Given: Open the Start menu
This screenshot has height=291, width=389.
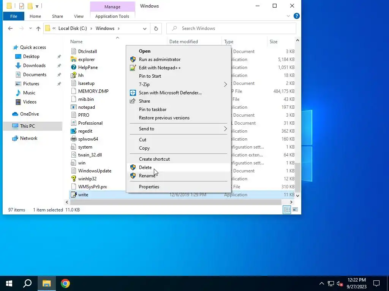Looking at the screenshot, I should click(9, 283).
